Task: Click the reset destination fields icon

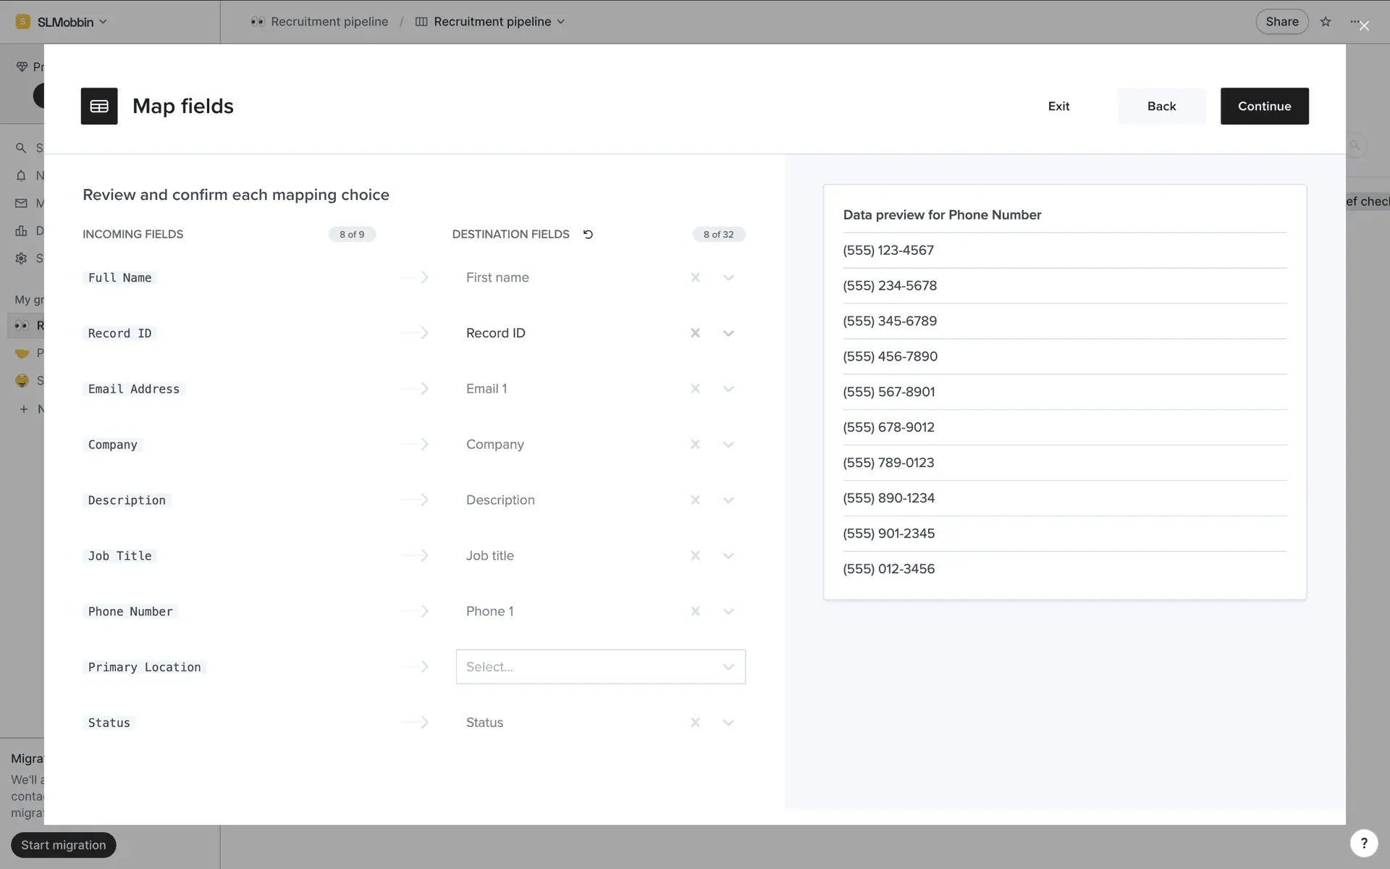Action: point(588,235)
